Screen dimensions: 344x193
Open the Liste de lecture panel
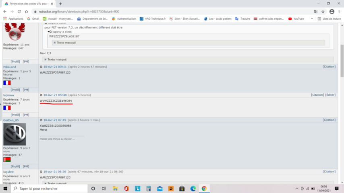tap(329, 19)
